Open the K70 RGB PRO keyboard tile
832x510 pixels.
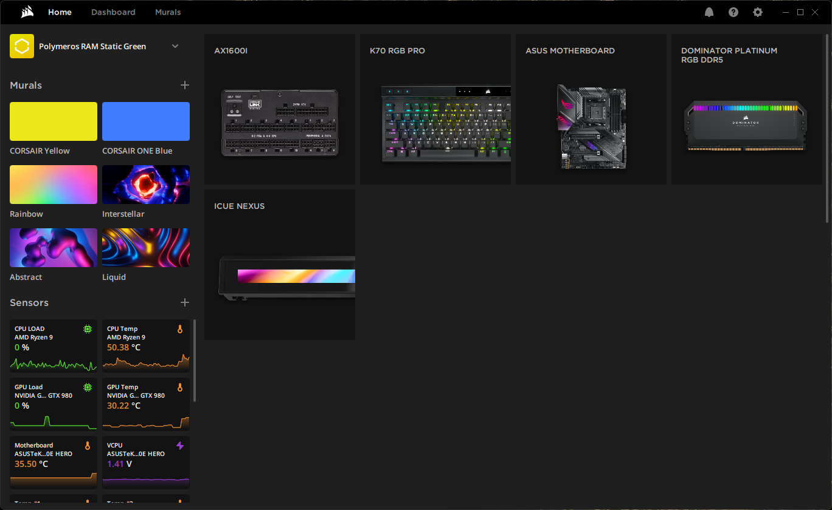tap(435, 109)
